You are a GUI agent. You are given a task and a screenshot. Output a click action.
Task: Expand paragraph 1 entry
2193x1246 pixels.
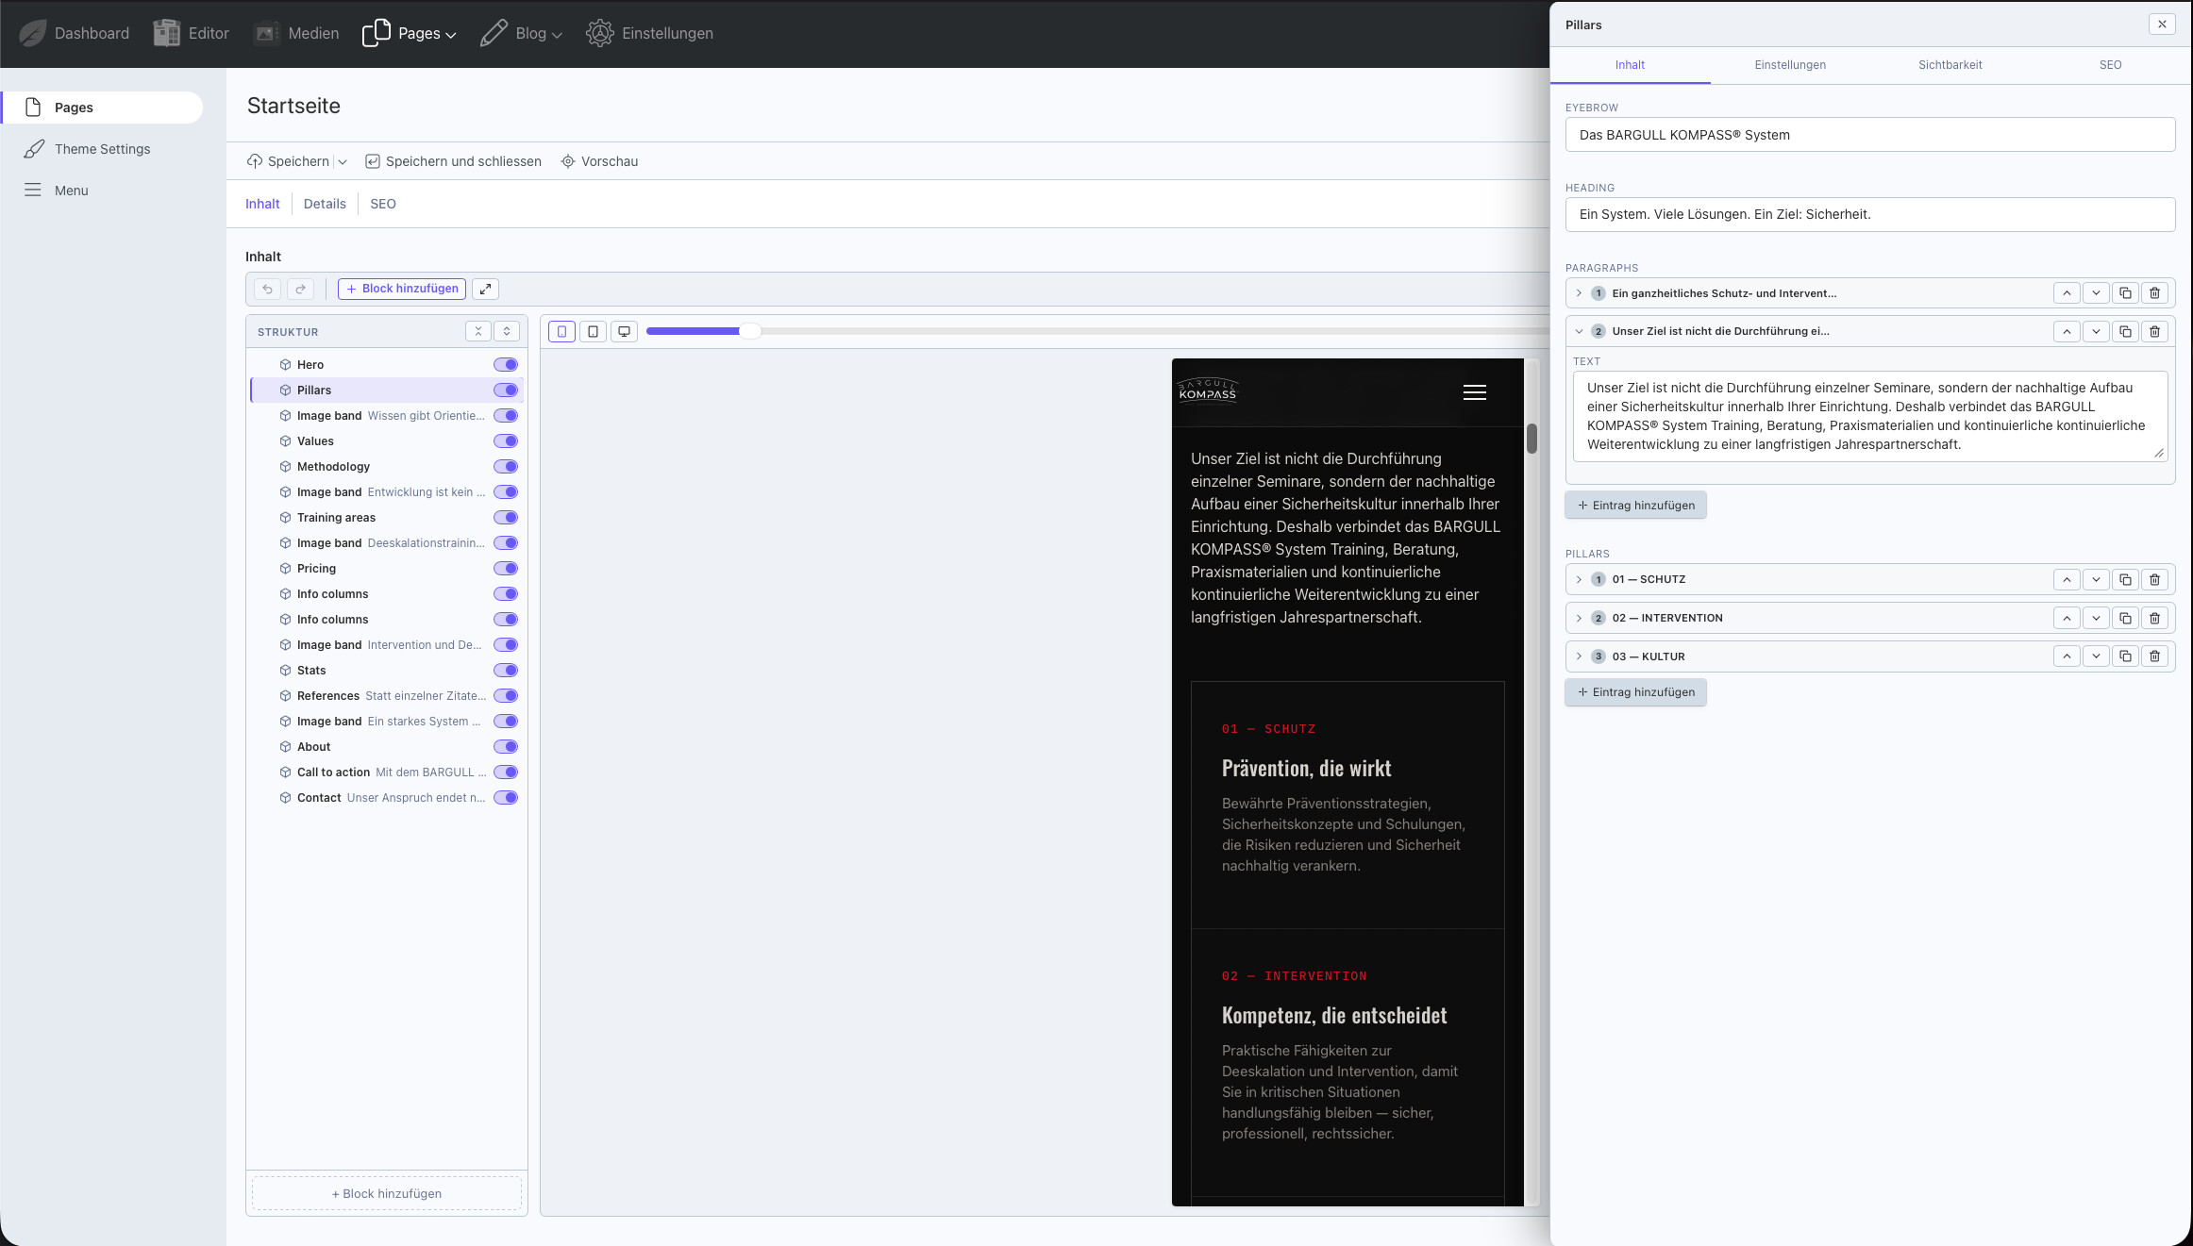tap(1579, 293)
